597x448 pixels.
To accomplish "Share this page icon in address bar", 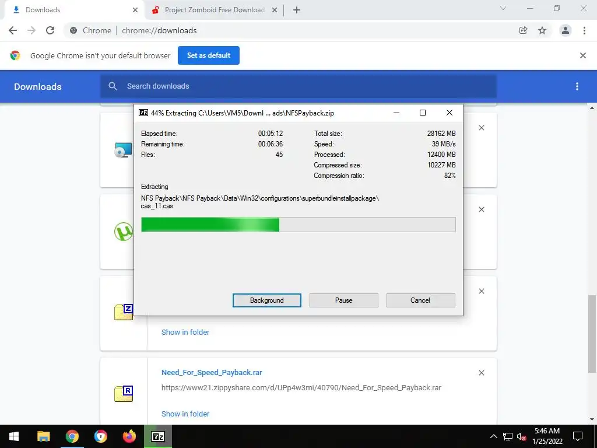I will 524,30.
